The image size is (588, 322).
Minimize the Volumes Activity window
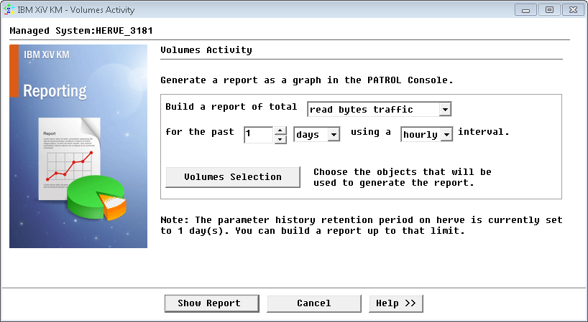click(x=525, y=10)
